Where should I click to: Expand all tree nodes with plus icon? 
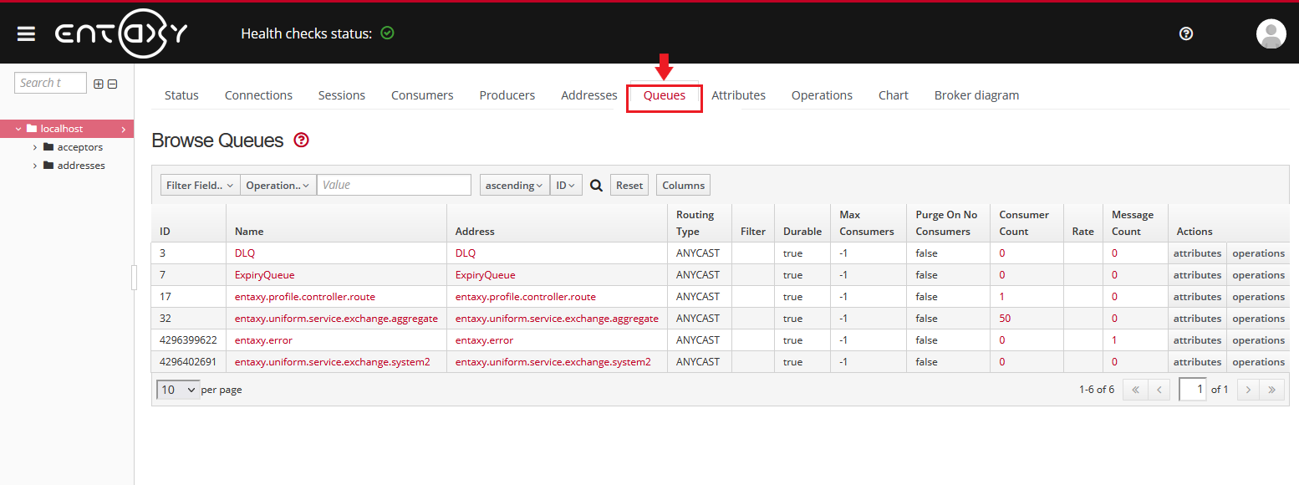pos(99,84)
